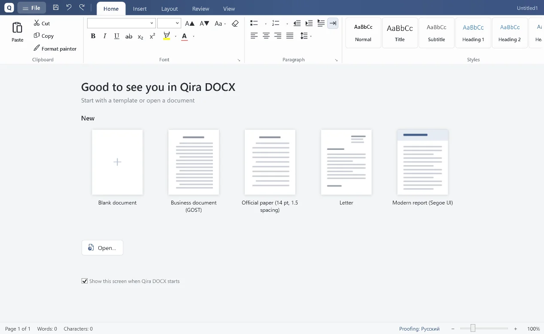Switch to the View tab
This screenshot has height=334, width=544.
click(229, 9)
